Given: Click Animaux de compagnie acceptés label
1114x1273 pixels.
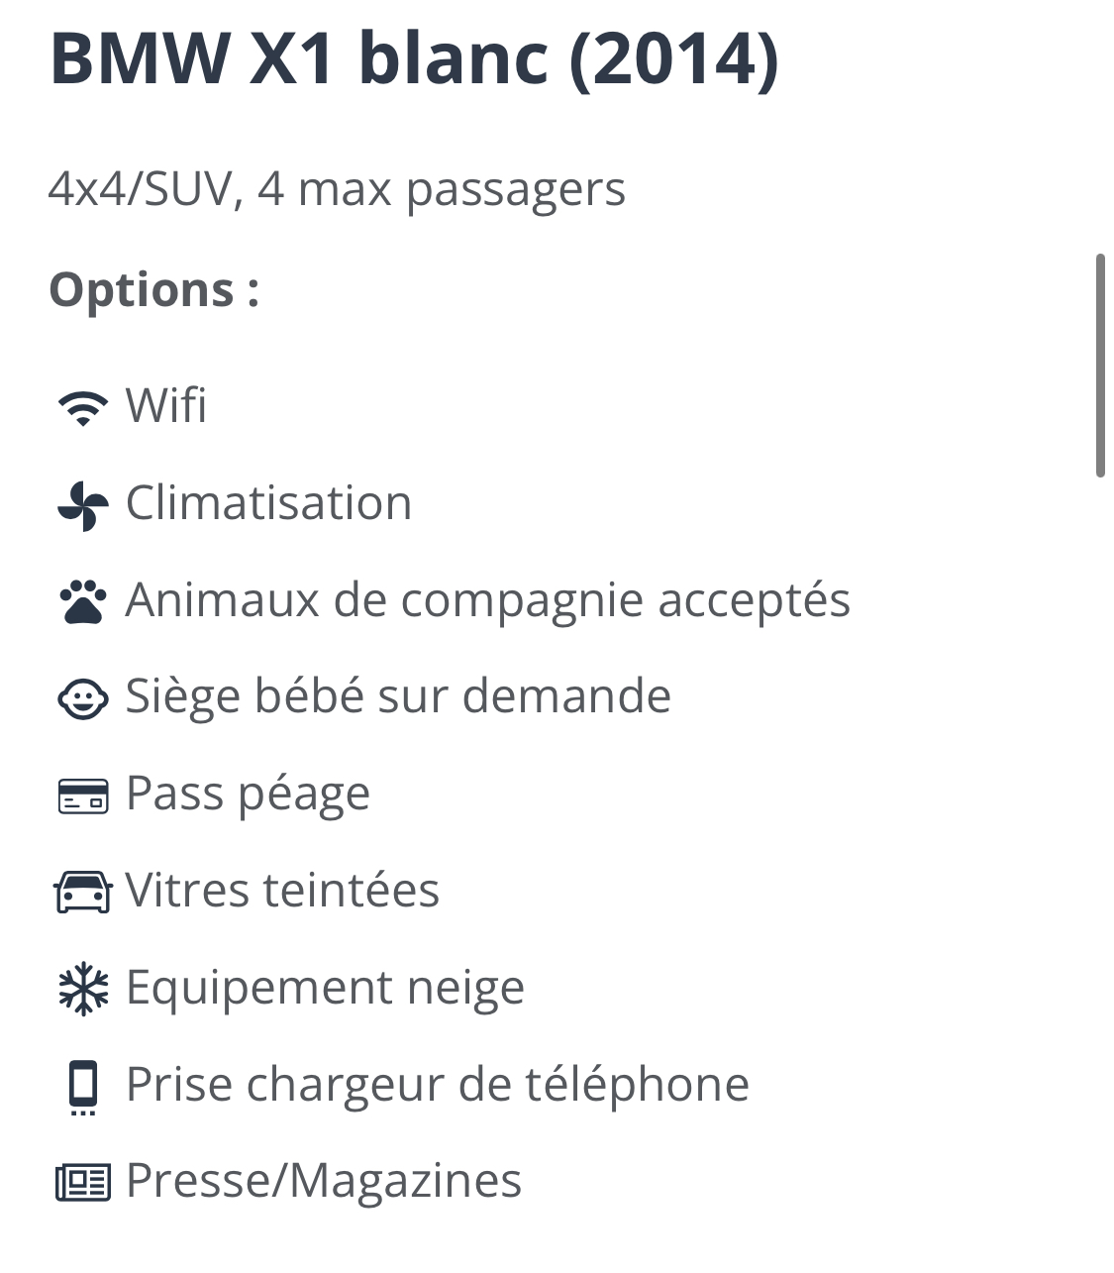Looking at the screenshot, I should pyautogui.click(x=487, y=600).
